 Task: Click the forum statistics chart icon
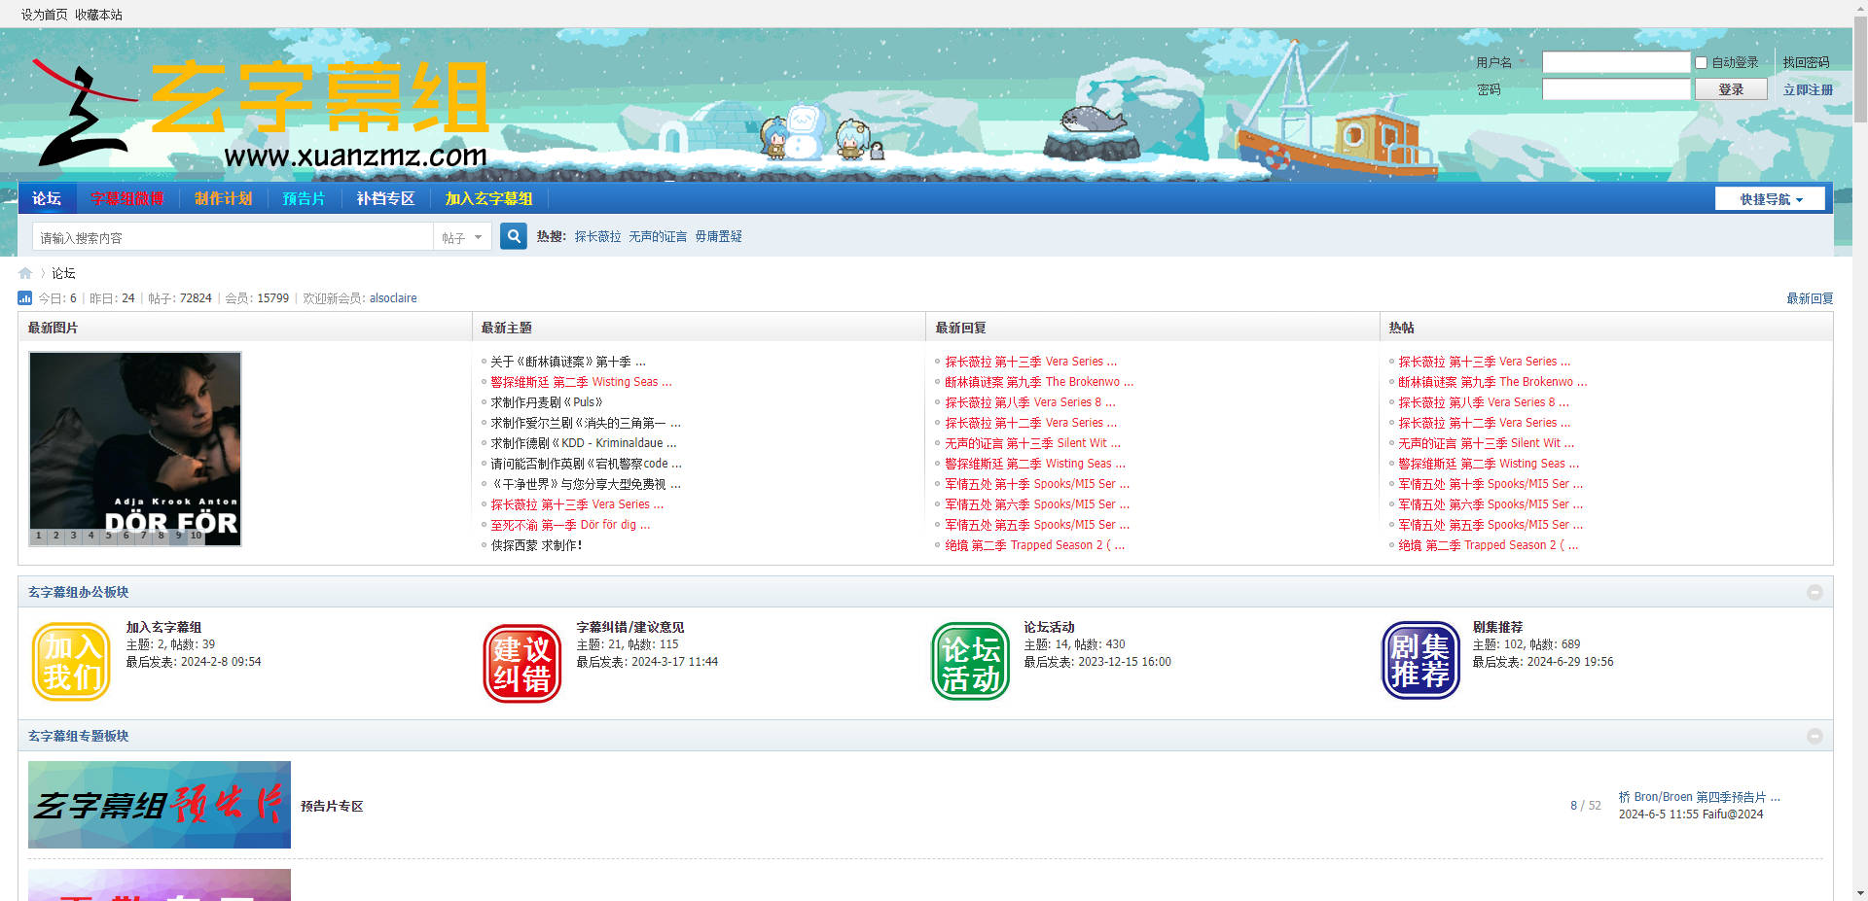pos(25,298)
